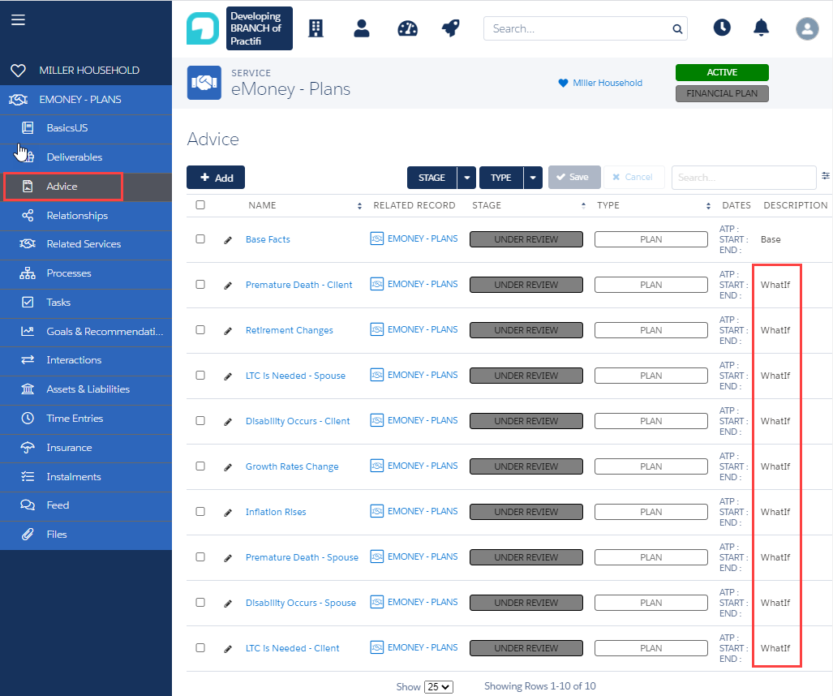Edit Retirement Changes row pencil
Viewport: 833px width, 696px height.
[x=228, y=331]
